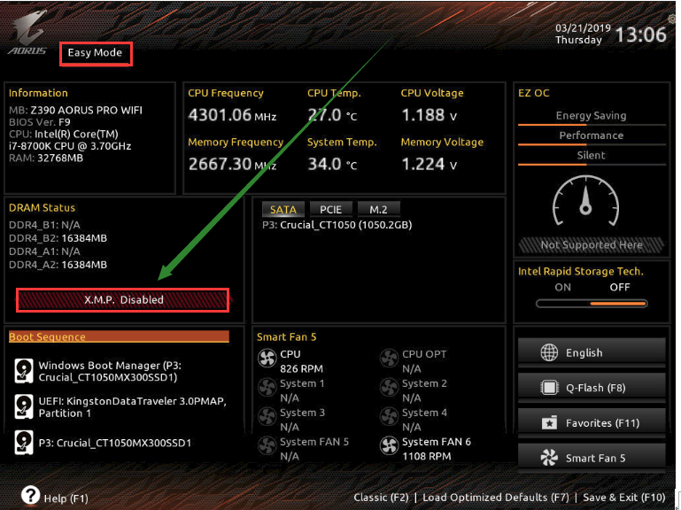Select UEFI KingstonDataTraveler boot entry

pyautogui.click(x=133, y=407)
